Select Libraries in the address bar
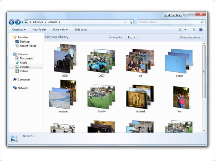The image size is (215, 161). tap(38, 22)
